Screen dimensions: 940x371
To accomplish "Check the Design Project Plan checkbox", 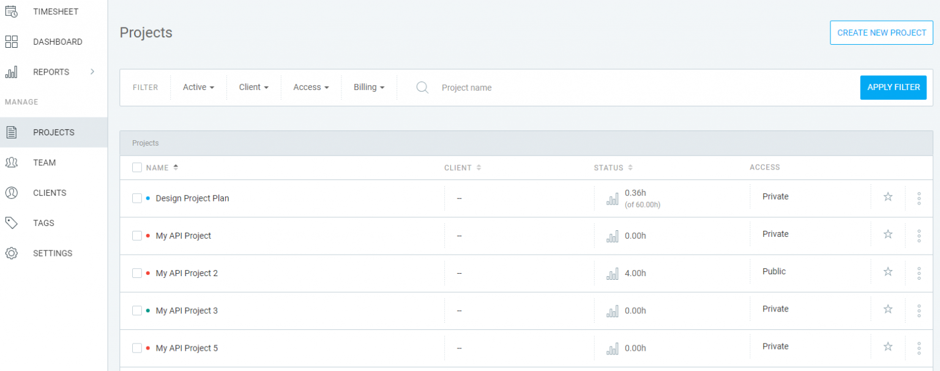I will (x=137, y=198).
